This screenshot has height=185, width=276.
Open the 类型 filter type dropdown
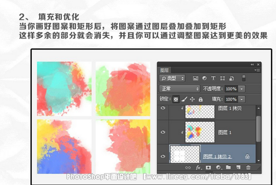click(x=172, y=78)
